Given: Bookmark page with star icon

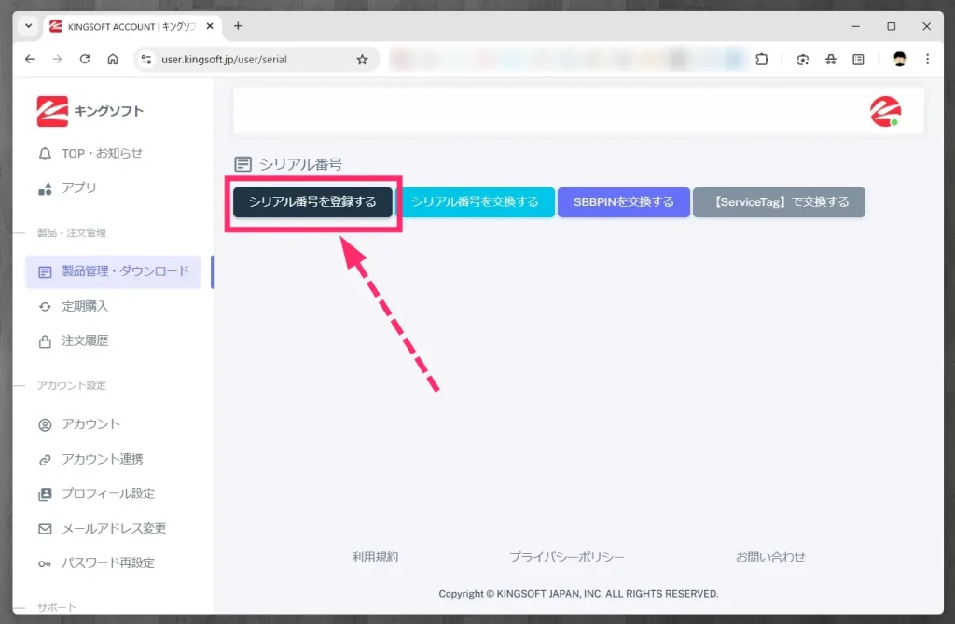Looking at the screenshot, I should click(x=362, y=59).
